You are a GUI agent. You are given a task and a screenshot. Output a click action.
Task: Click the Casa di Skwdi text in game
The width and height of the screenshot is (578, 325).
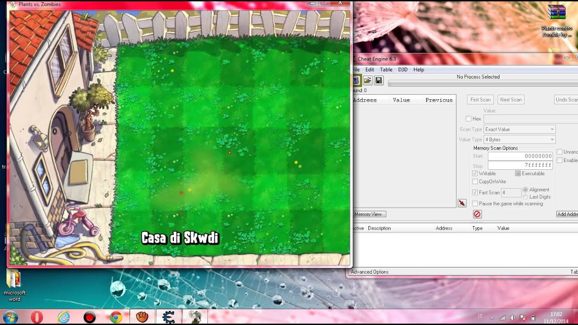tap(180, 238)
